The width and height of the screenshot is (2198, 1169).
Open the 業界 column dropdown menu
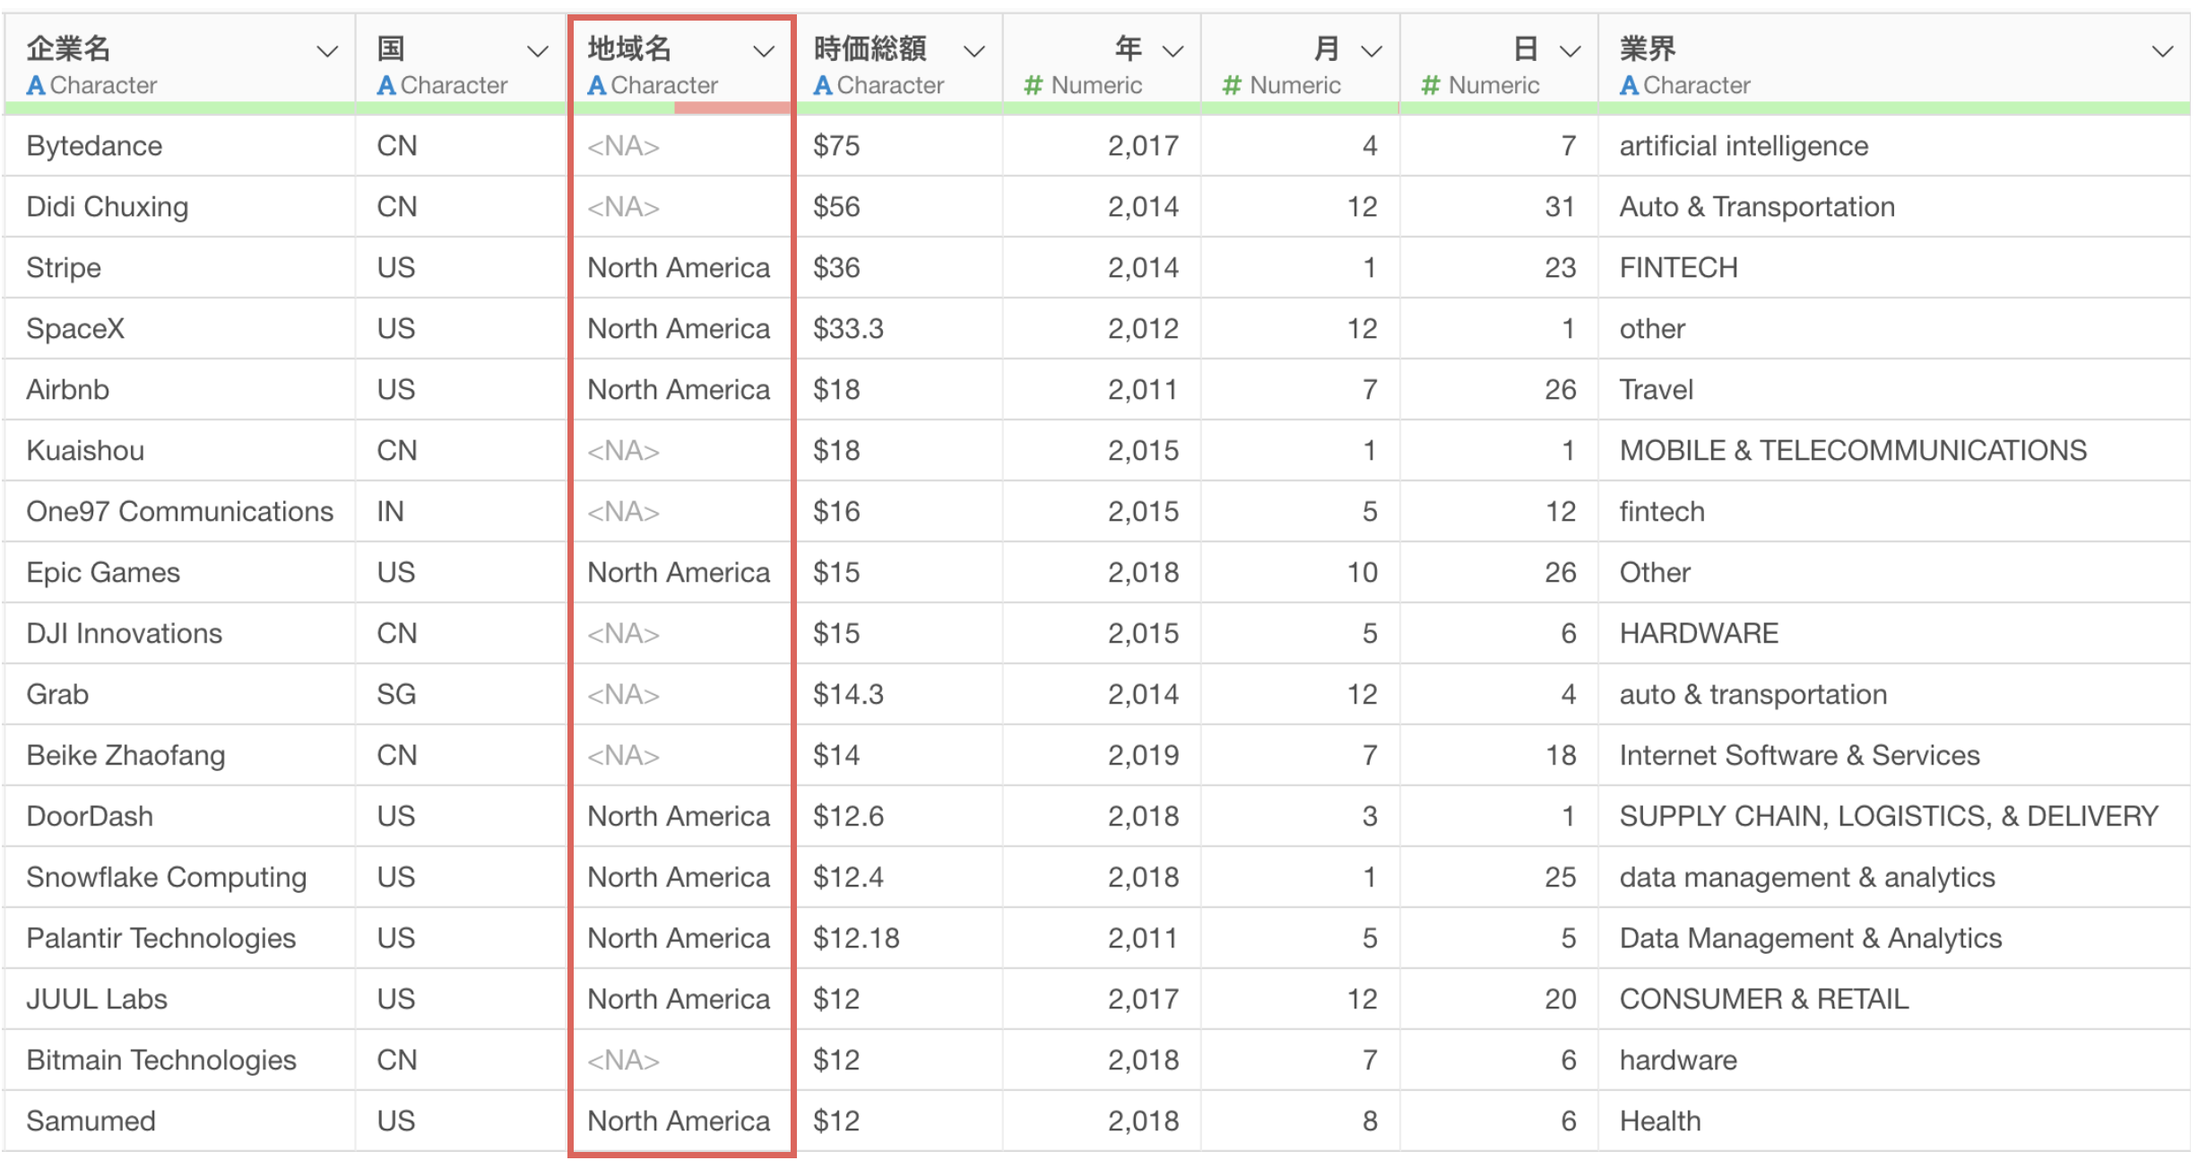point(2162,51)
